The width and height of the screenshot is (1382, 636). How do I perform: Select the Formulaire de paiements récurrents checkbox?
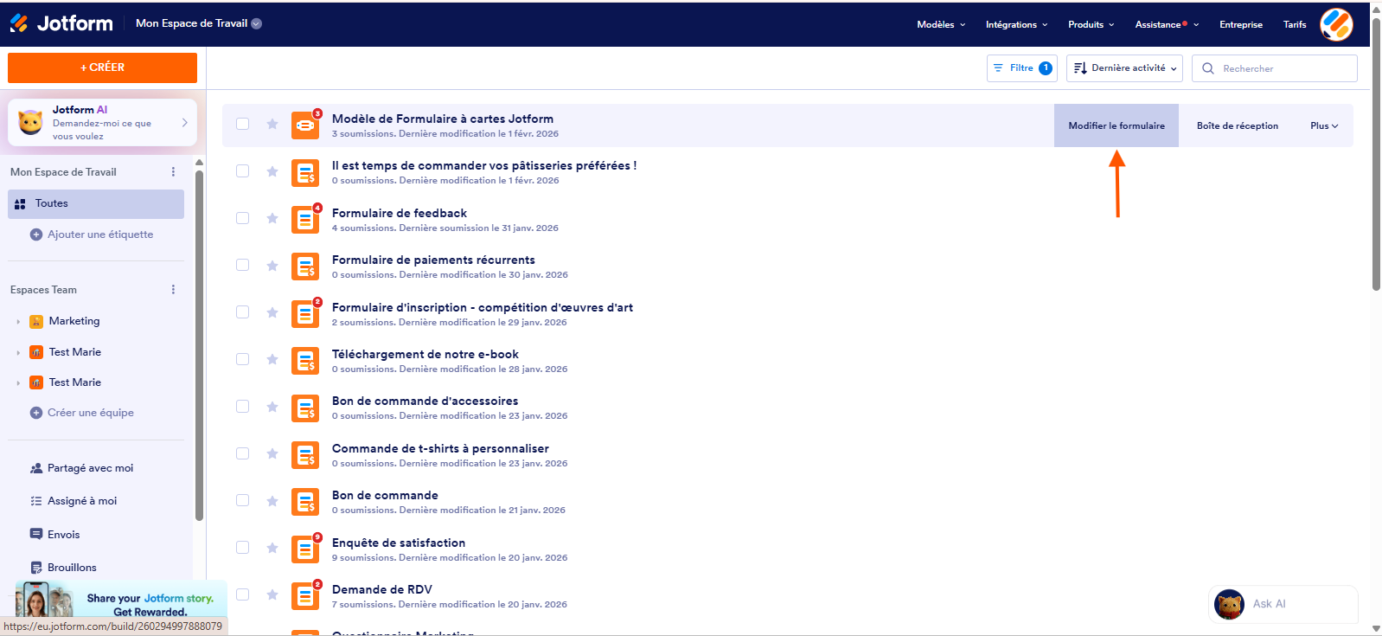[243, 266]
